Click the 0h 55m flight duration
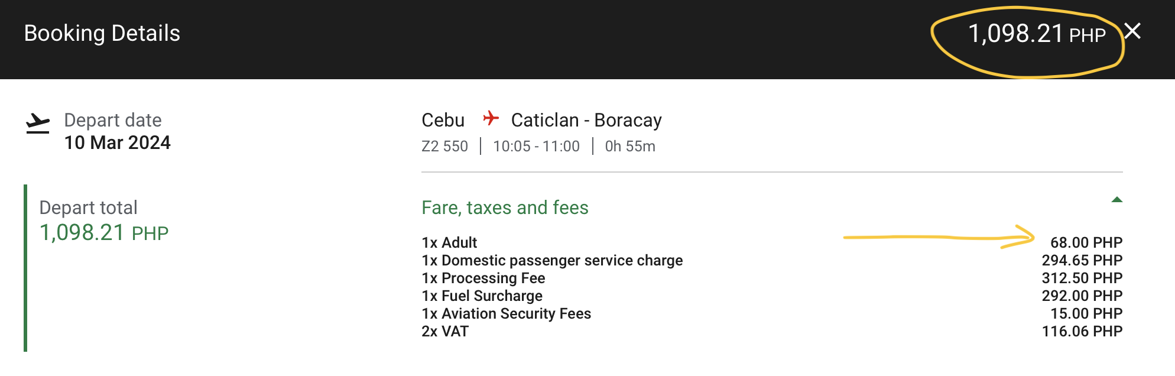The height and width of the screenshot is (376, 1175). click(x=629, y=146)
